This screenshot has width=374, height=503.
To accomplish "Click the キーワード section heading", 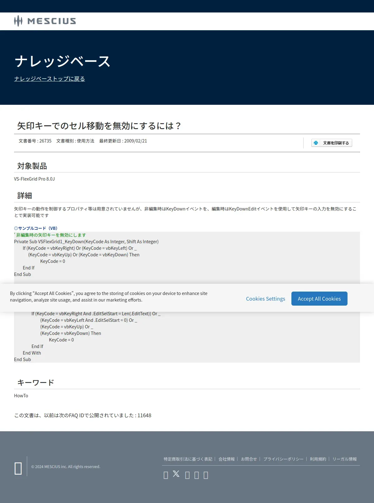I will (36, 382).
